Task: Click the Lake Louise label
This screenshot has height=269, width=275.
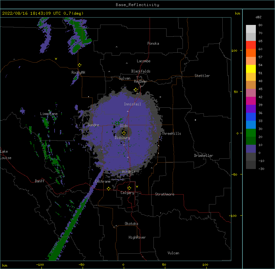Action: coord(5,155)
